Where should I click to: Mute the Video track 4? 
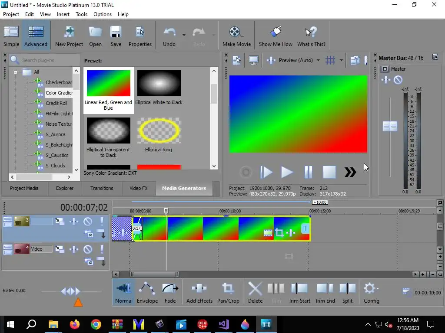pyautogui.click(x=88, y=249)
